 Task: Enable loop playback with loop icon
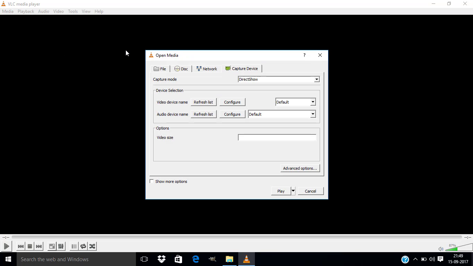[x=83, y=246]
